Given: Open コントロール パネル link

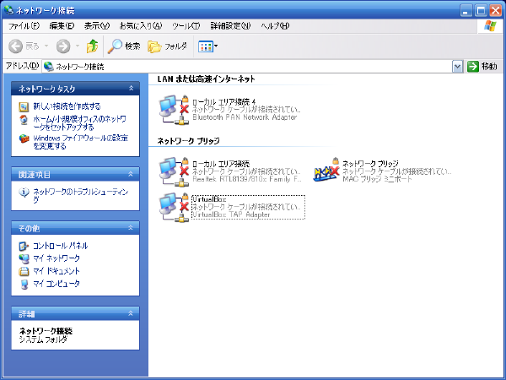Looking at the screenshot, I should tap(61, 246).
